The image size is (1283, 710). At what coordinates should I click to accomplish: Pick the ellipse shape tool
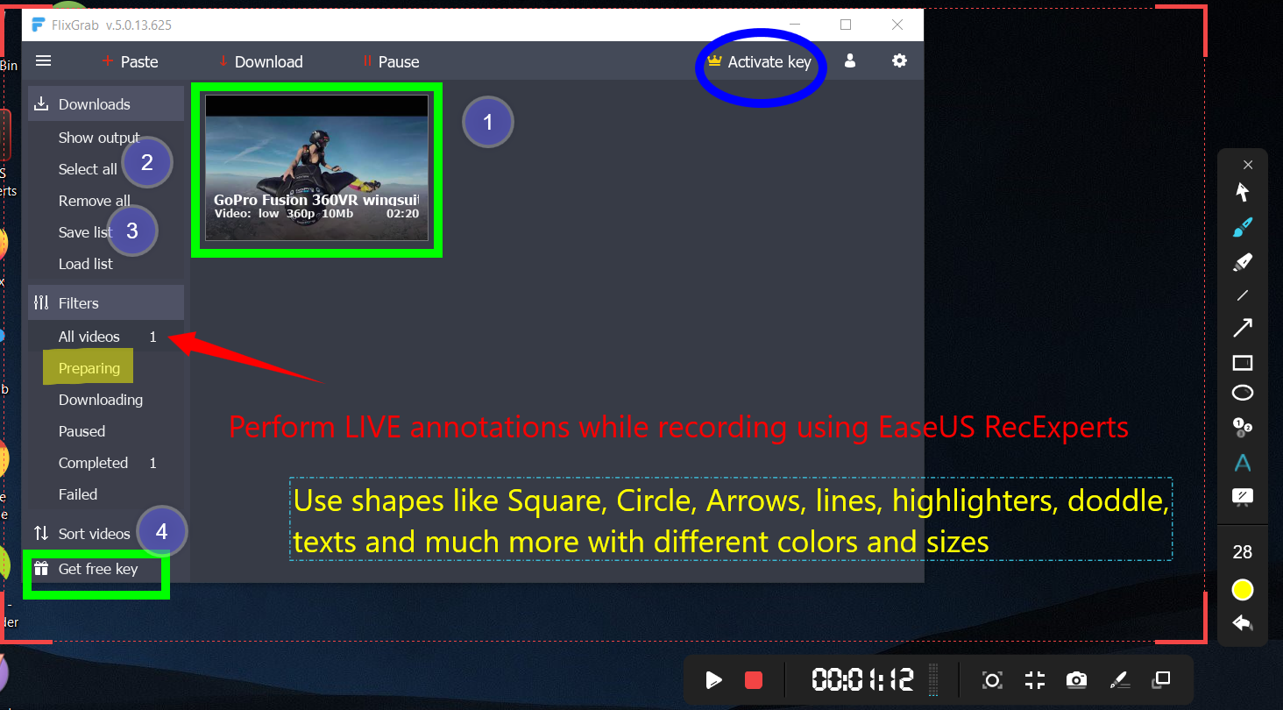(x=1242, y=393)
